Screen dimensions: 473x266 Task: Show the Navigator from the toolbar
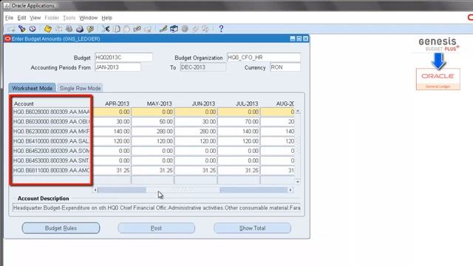33,29
